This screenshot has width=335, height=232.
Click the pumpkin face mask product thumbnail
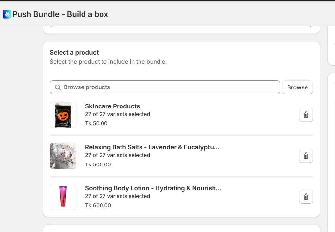coord(63,115)
